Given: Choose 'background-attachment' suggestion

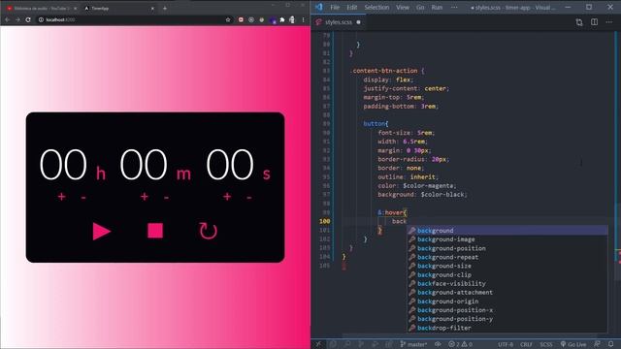Looking at the screenshot, I should (507, 293).
